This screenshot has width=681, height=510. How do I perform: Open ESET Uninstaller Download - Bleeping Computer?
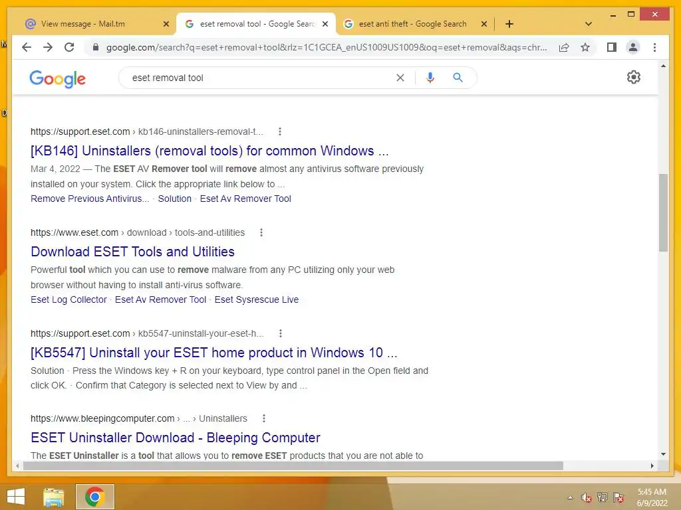pyautogui.click(x=176, y=438)
